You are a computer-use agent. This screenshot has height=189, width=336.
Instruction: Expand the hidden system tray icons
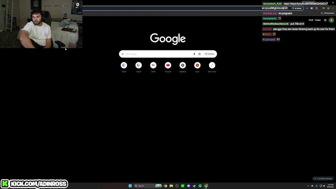[x=308, y=186]
